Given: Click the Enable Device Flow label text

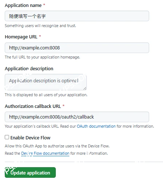Looking at the screenshot, I should 30,138.
